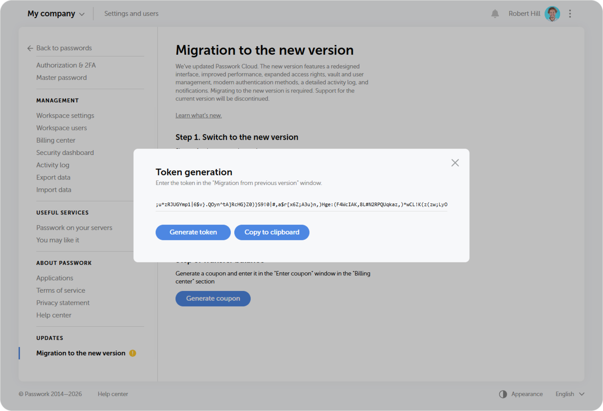The width and height of the screenshot is (603, 411).
Task: Follow the Learn what's new link
Action: (x=198, y=115)
